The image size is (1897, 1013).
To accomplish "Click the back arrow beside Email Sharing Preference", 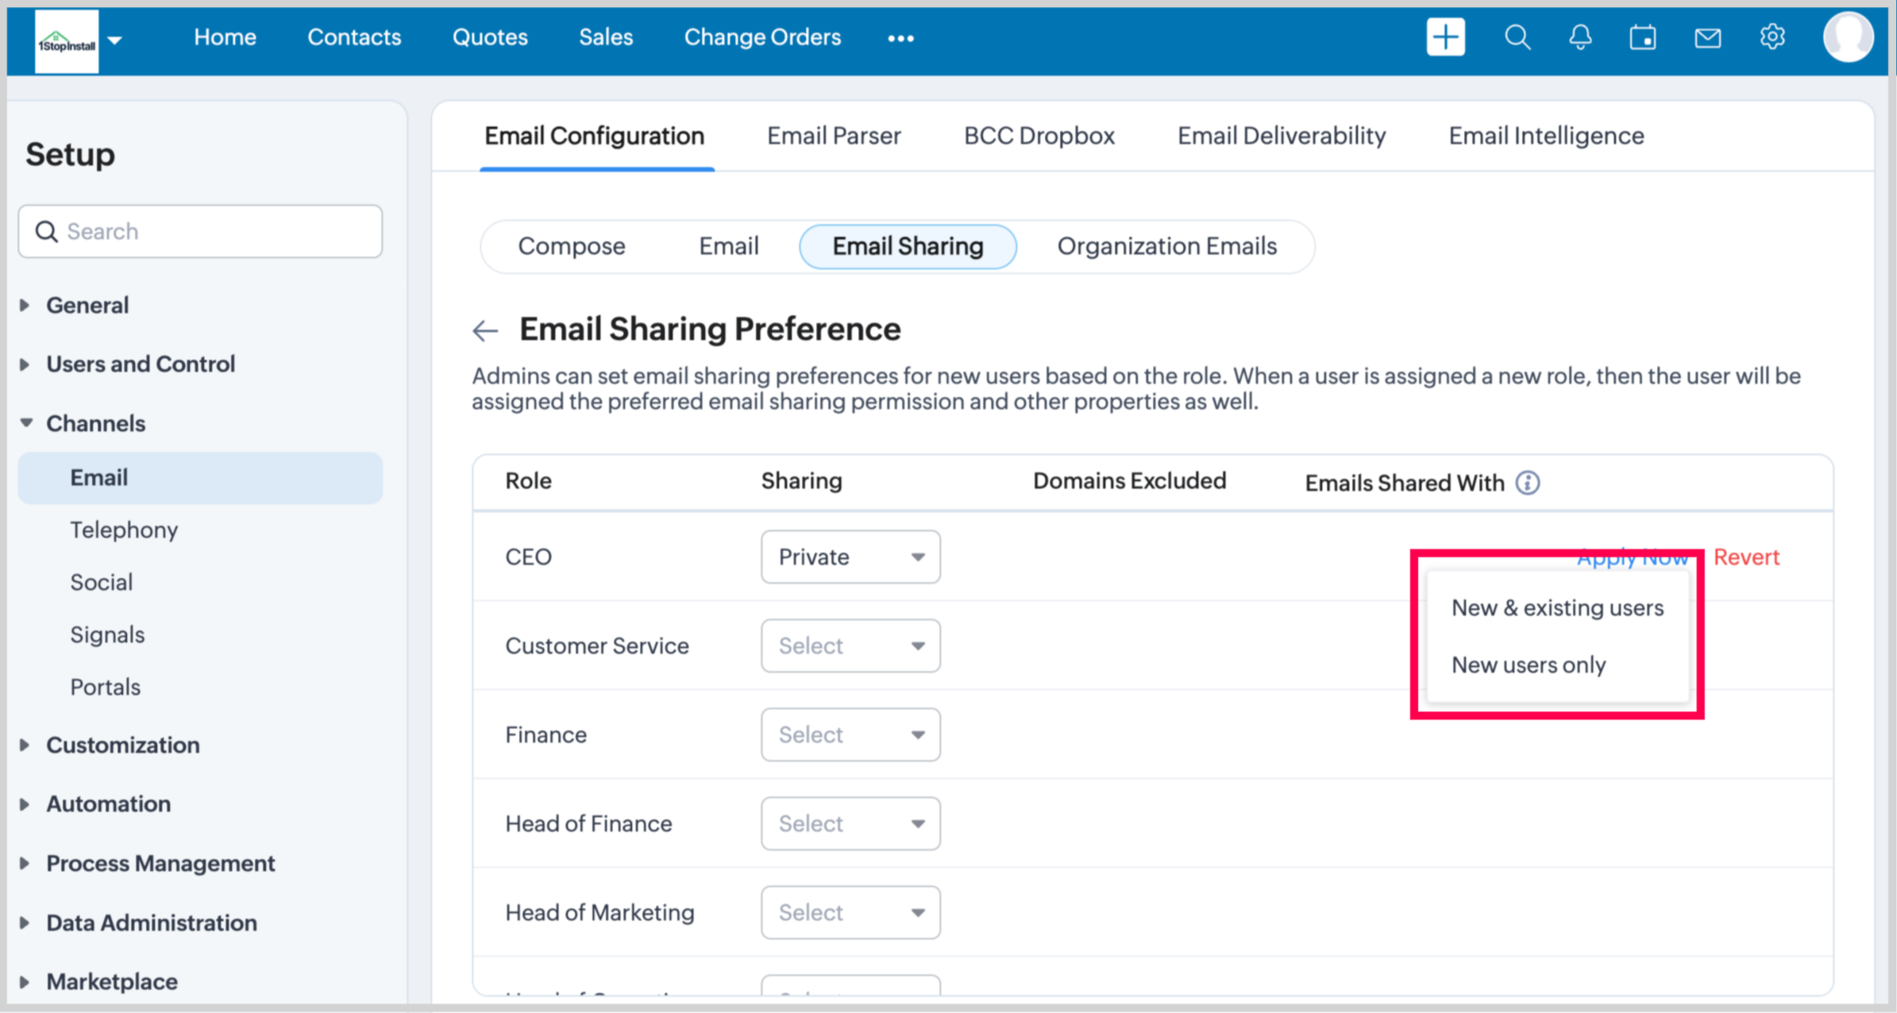I will (485, 330).
